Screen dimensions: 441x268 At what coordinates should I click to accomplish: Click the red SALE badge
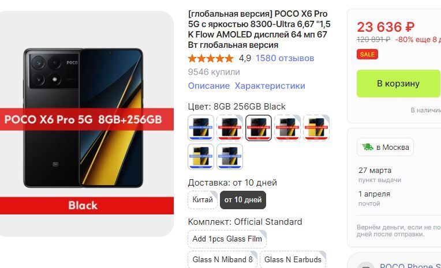coord(367,54)
